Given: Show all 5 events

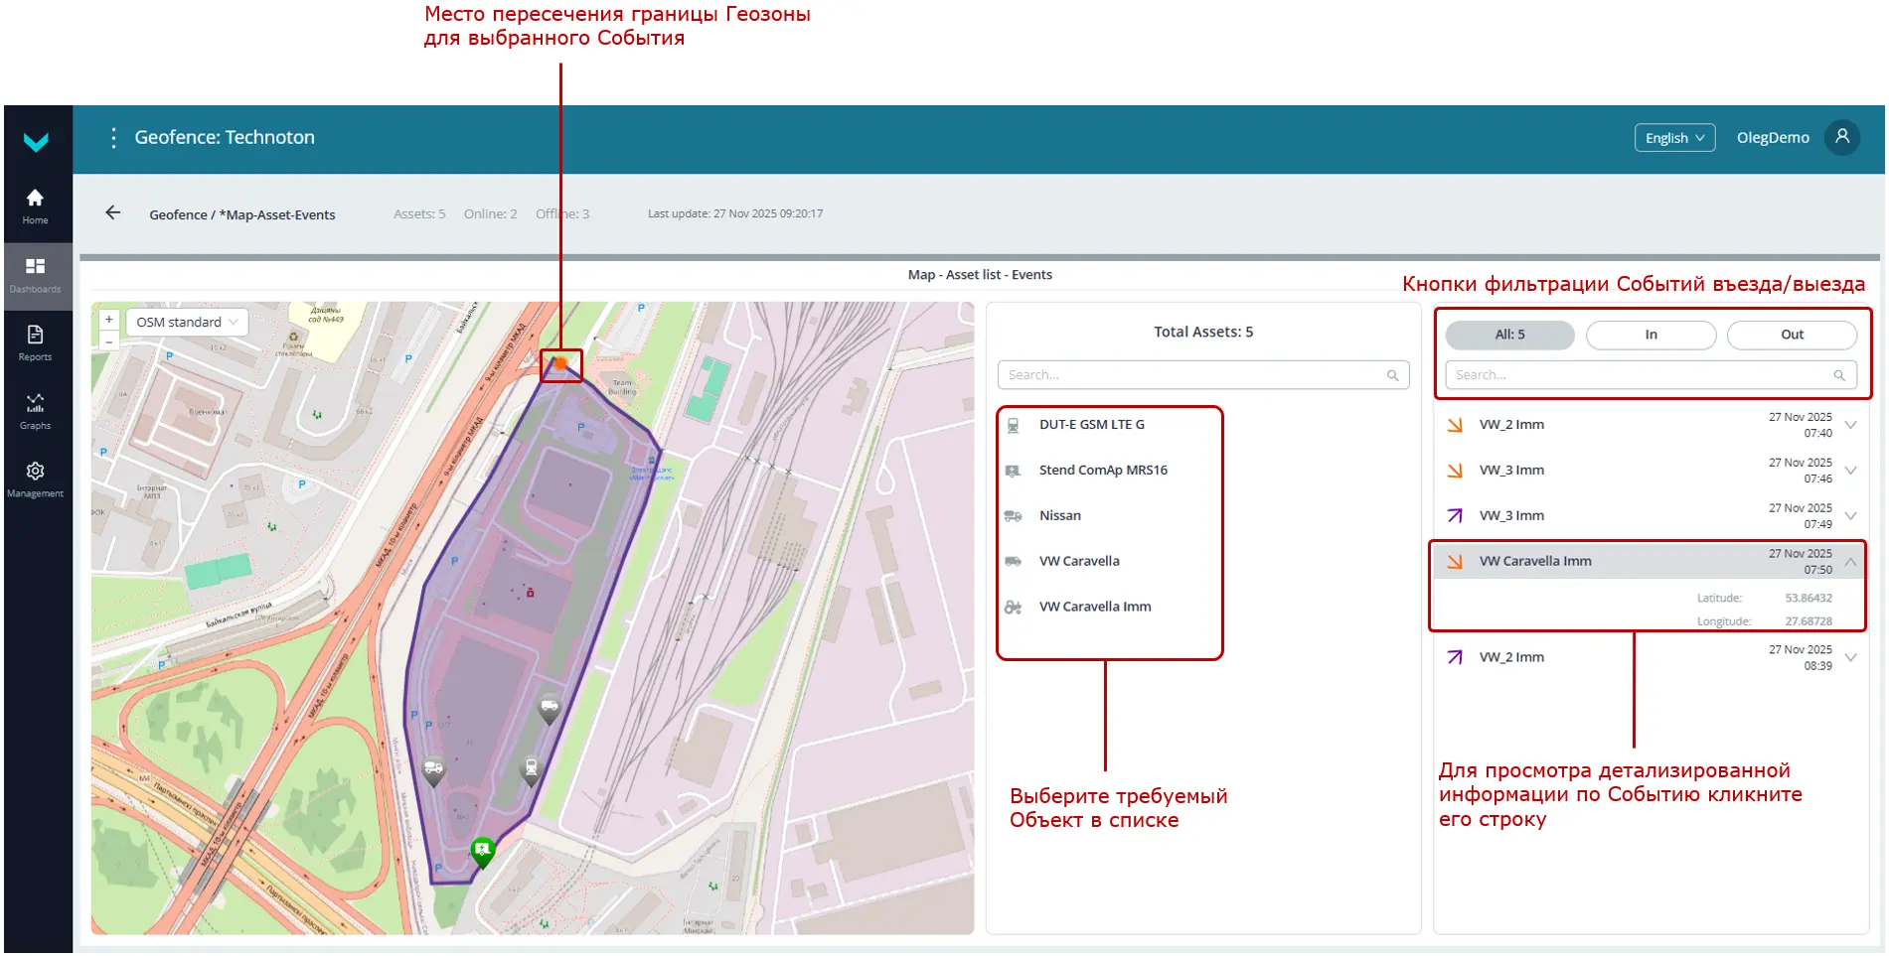Looking at the screenshot, I should (x=1509, y=336).
